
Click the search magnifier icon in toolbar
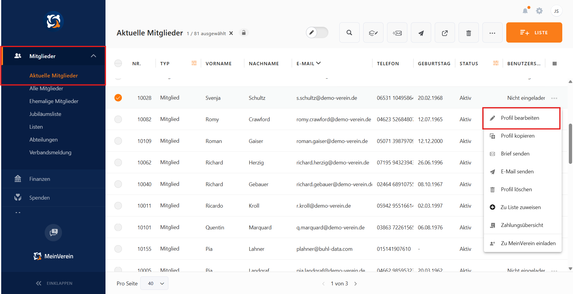click(x=349, y=33)
